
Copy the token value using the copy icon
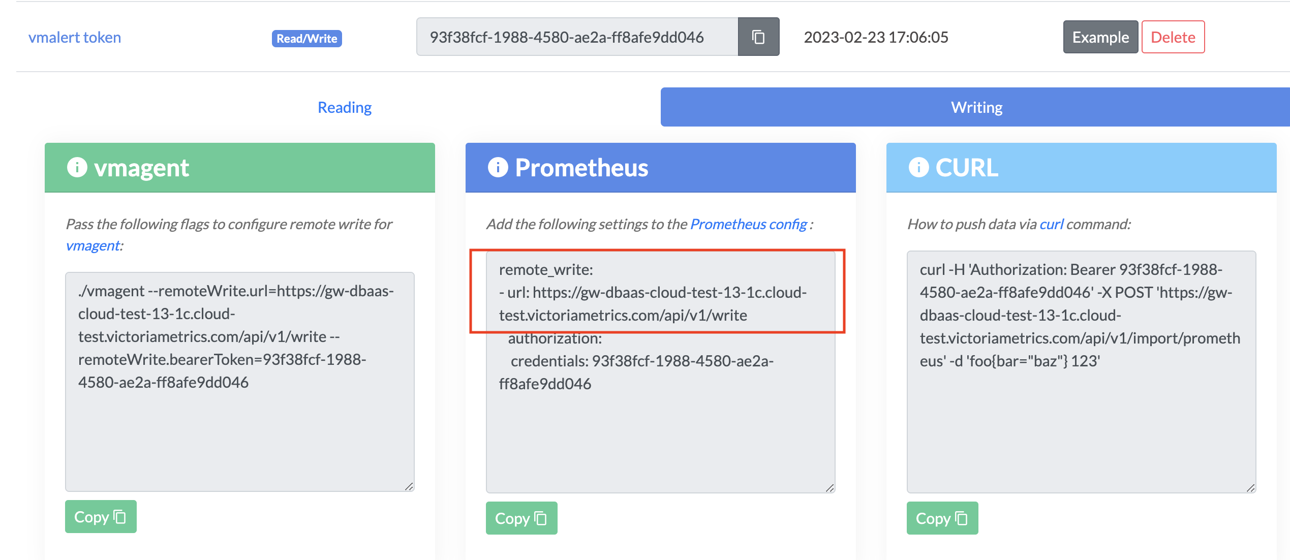pos(758,37)
